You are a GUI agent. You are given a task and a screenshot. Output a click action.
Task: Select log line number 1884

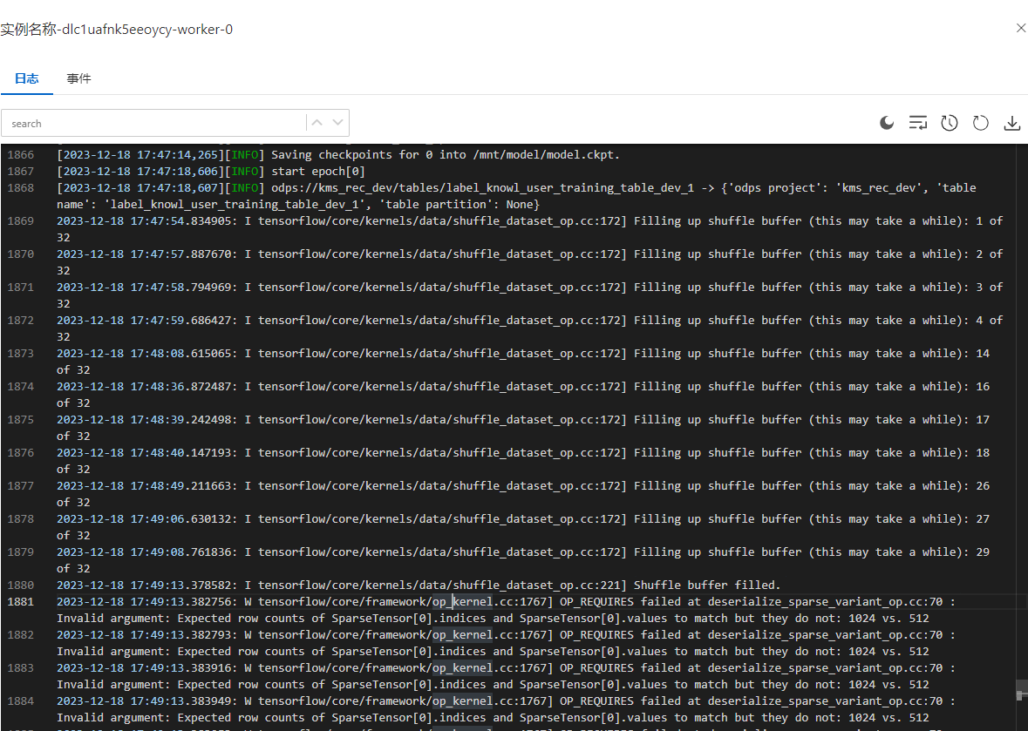point(20,701)
